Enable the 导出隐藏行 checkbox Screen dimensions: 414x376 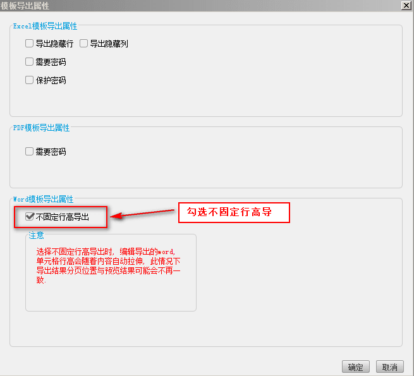click(x=29, y=44)
